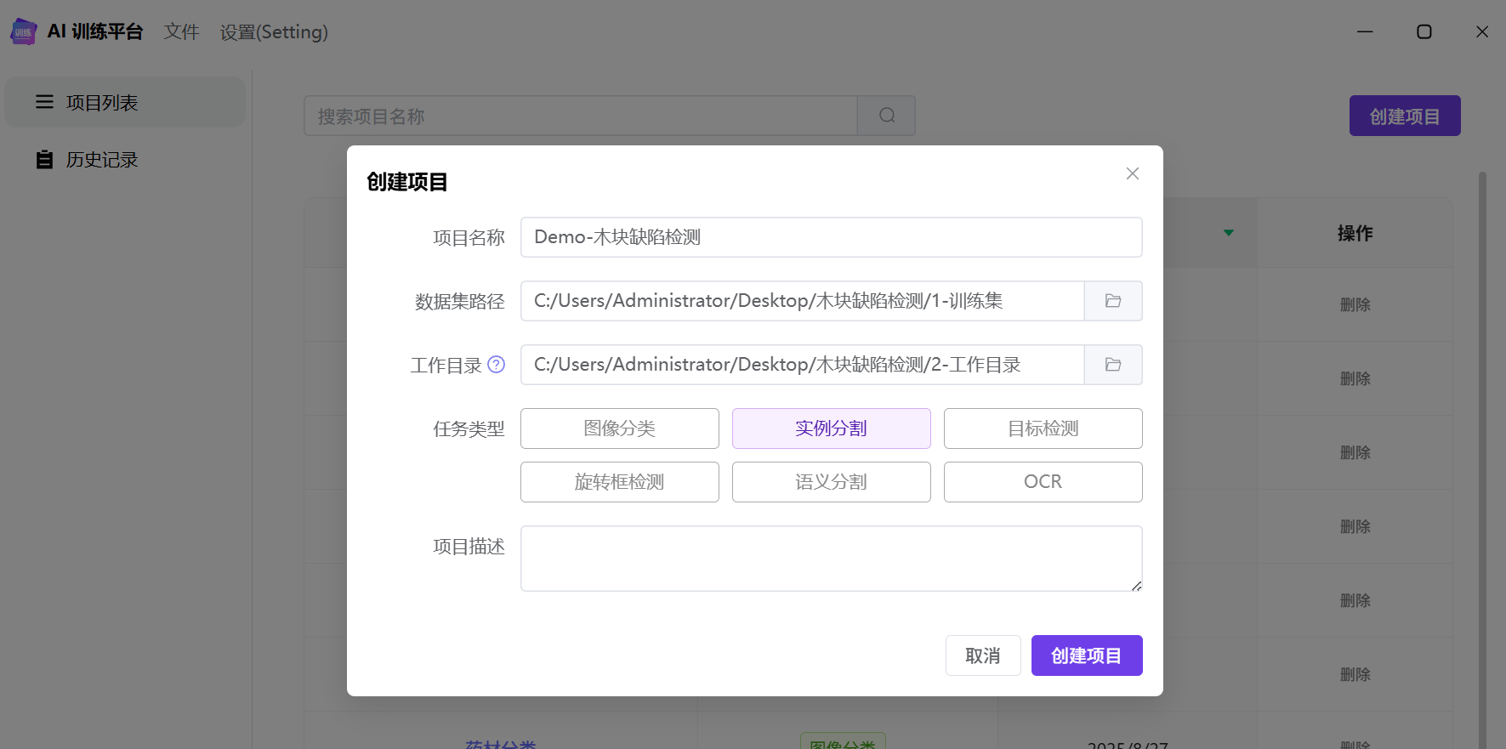1506x749 pixels.
Task: Select 图像分类 task type
Action: [619, 428]
